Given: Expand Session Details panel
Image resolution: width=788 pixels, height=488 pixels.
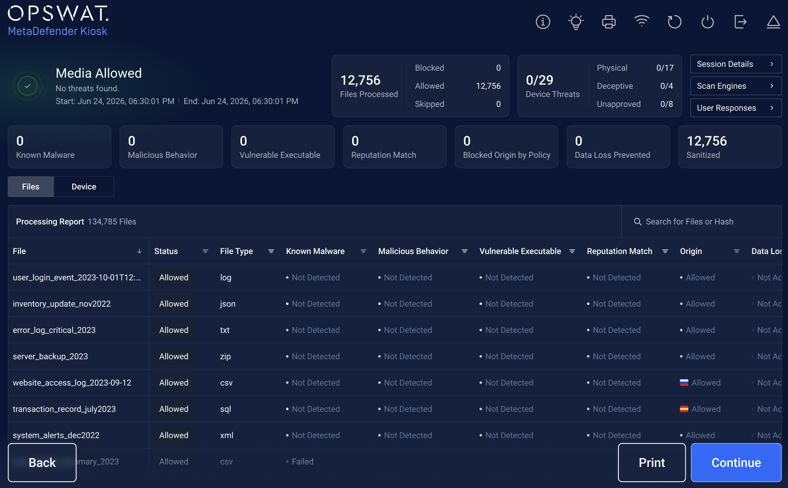Looking at the screenshot, I should coord(736,64).
